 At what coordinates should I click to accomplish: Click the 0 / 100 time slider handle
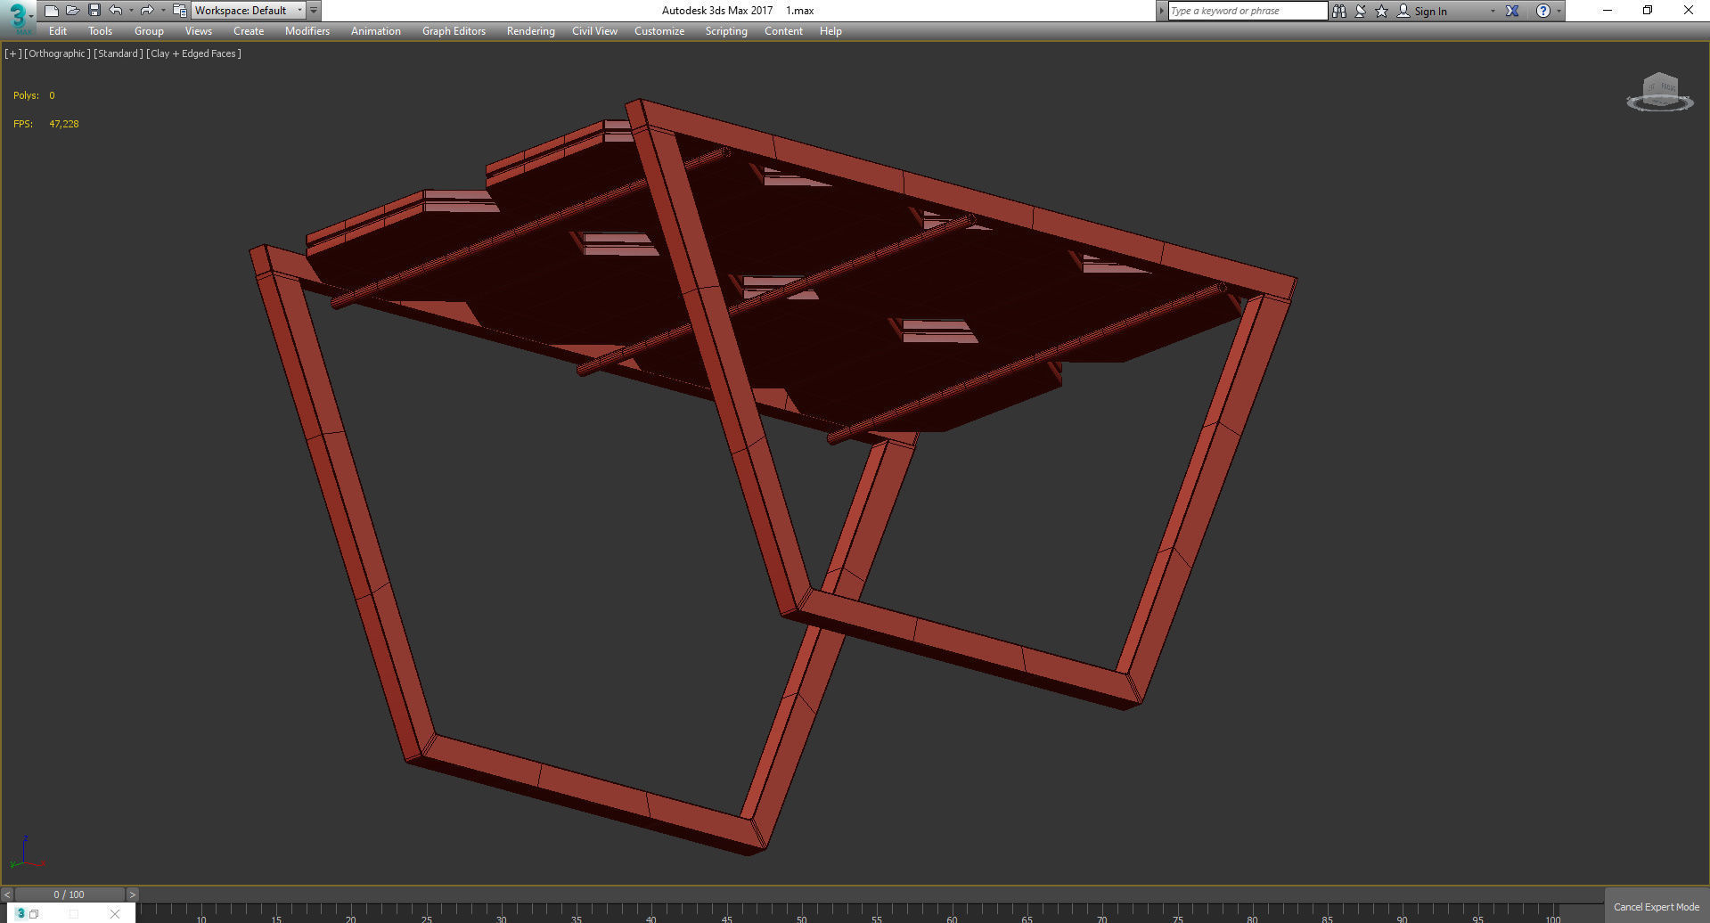coord(70,894)
